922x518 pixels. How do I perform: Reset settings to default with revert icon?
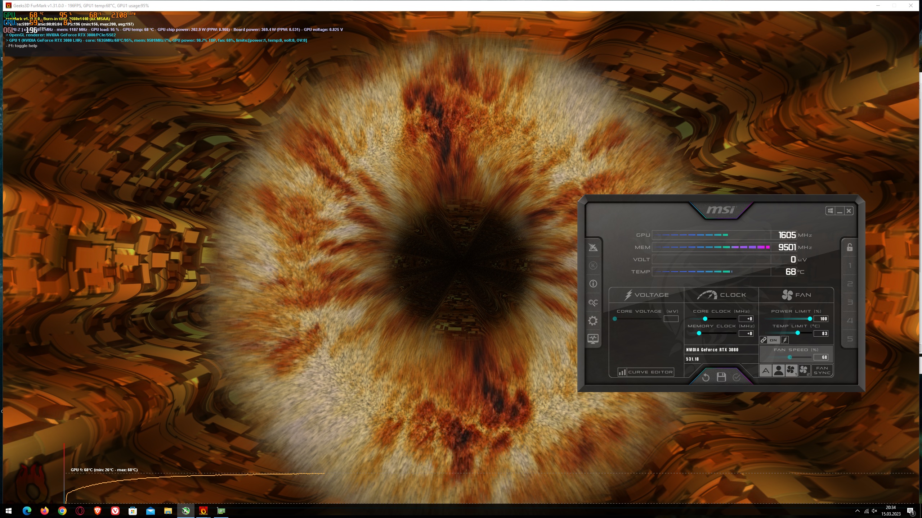click(706, 377)
